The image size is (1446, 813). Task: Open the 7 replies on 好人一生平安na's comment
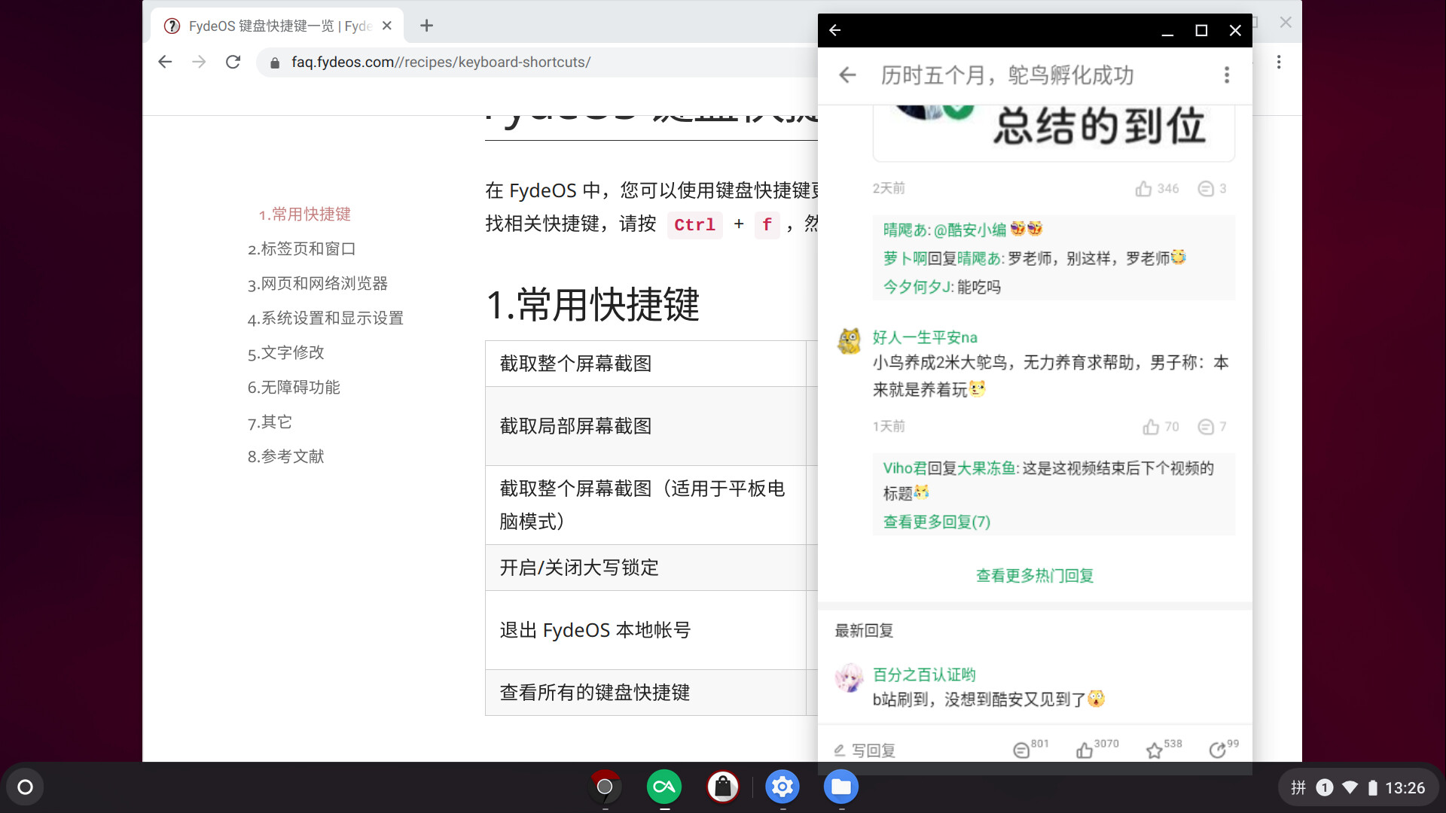pos(1212,427)
